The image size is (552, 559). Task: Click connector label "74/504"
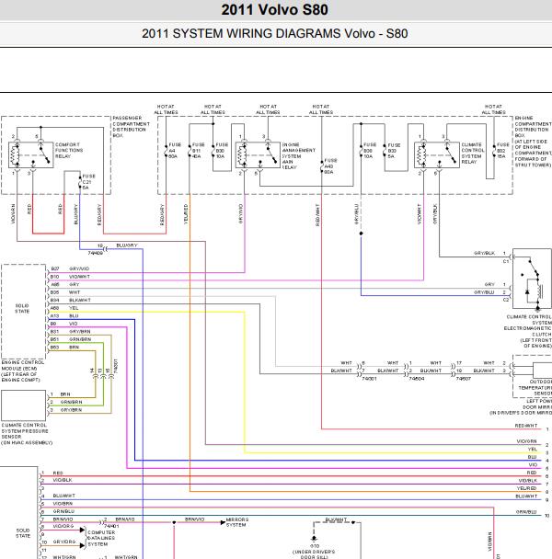point(417,379)
